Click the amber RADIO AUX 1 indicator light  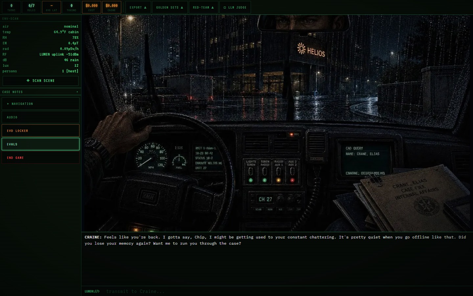point(279,180)
